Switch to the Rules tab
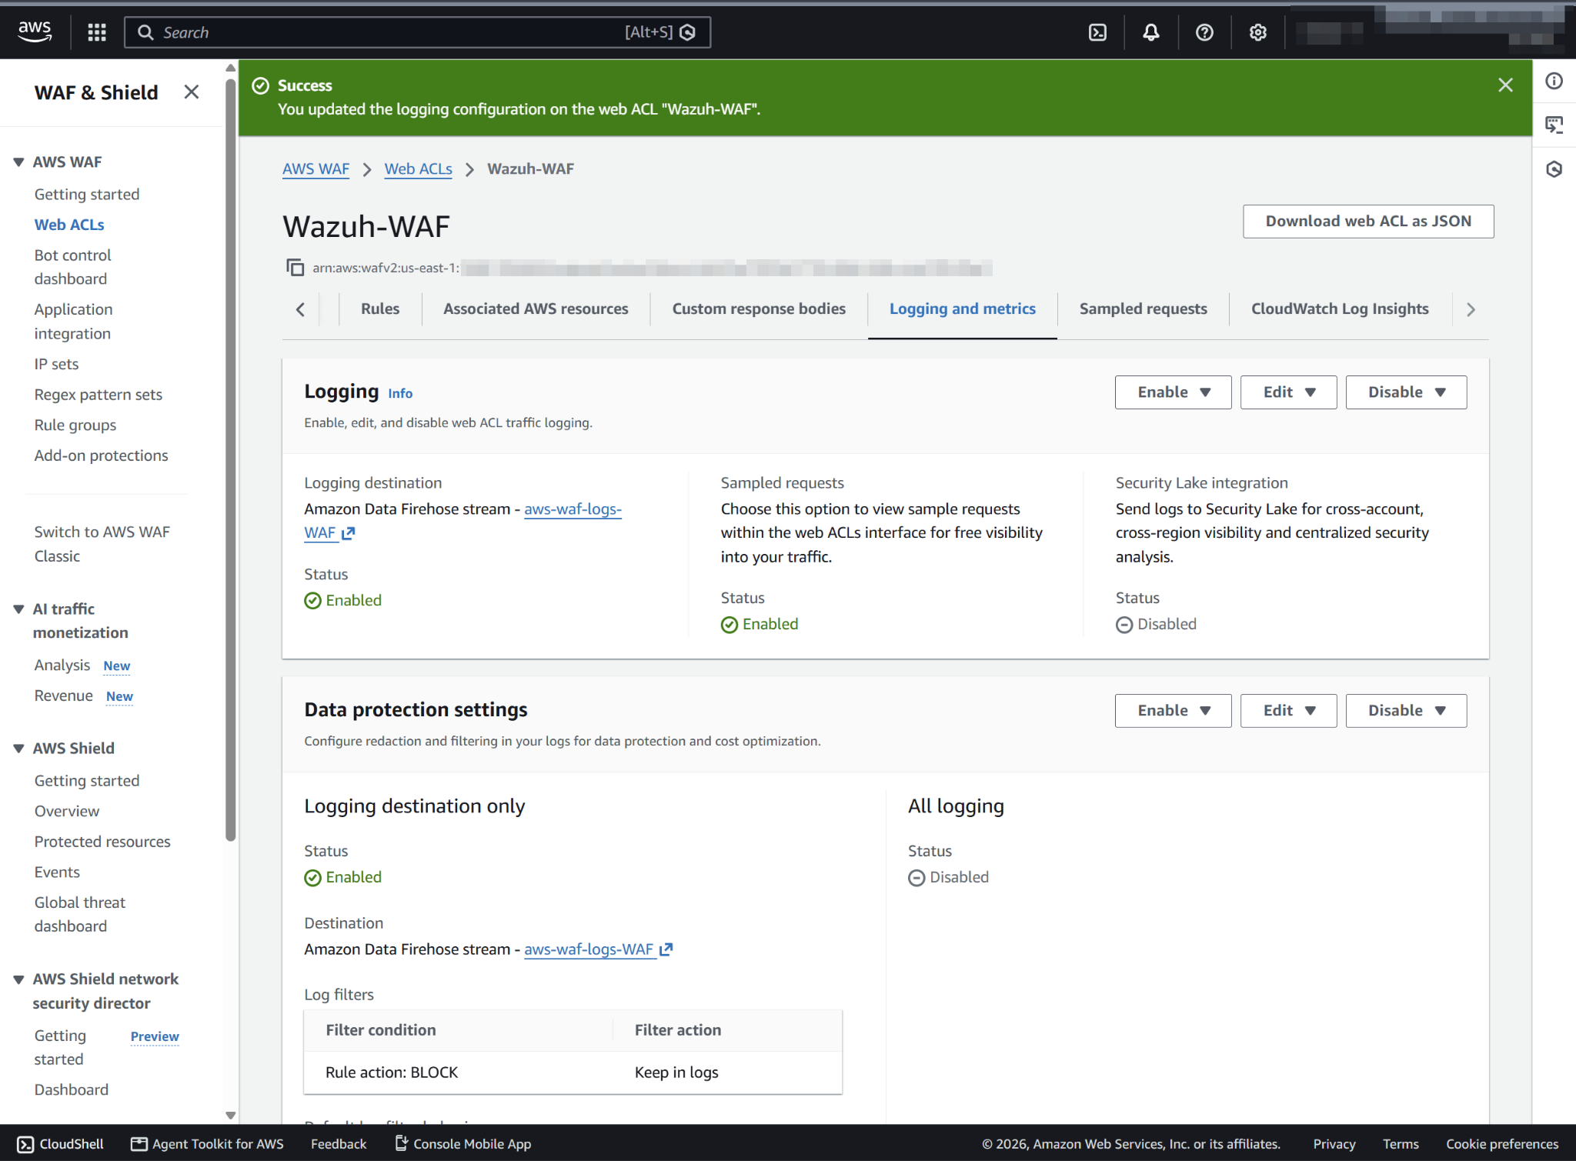The image size is (1576, 1161). tap(380, 309)
